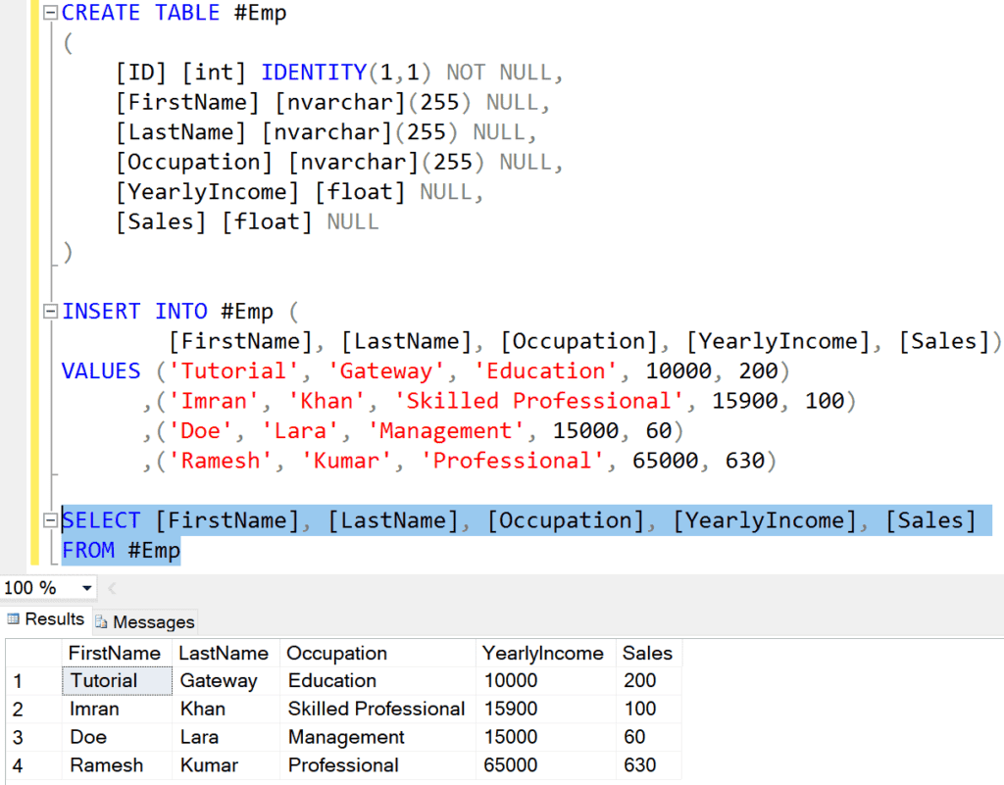Viewport: 1004px width, 785px height.
Task: Click the grid's top-left select-all corner
Action: point(31,653)
